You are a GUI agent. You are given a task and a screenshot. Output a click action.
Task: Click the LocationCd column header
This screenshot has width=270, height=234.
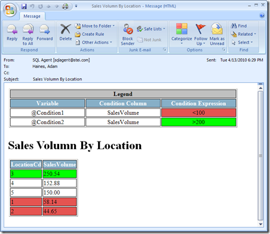(26, 164)
